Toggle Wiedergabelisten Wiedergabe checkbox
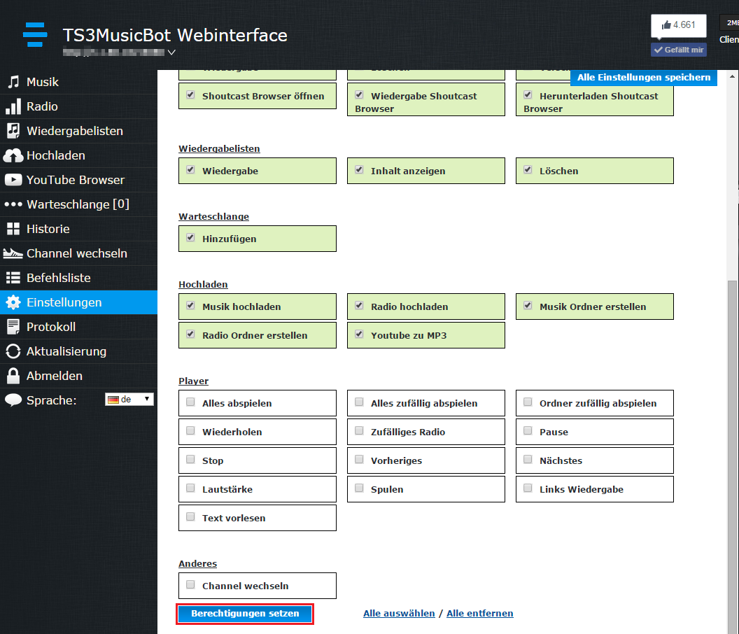The height and width of the screenshot is (634, 739). pos(190,169)
